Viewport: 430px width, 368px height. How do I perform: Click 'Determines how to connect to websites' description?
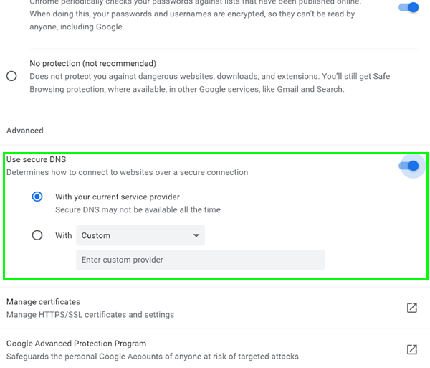pyautogui.click(x=127, y=172)
